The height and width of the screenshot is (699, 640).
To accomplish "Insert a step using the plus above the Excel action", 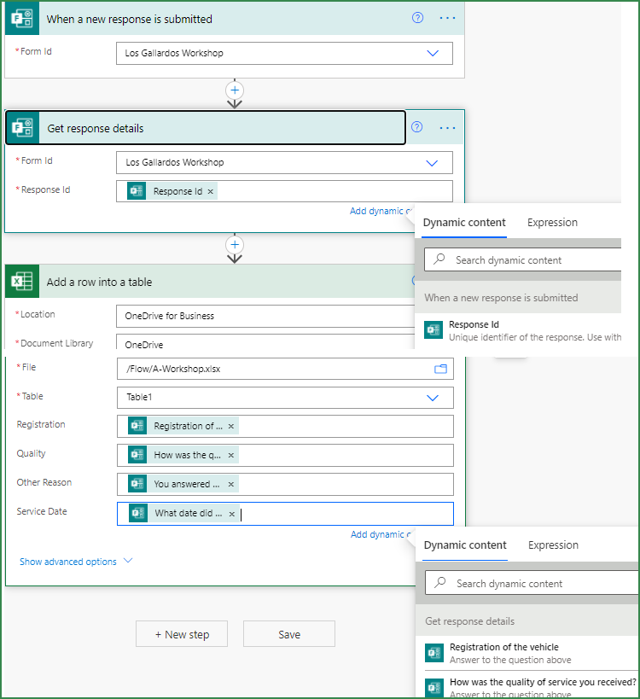I will pyautogui.click(x=235, y=245).
